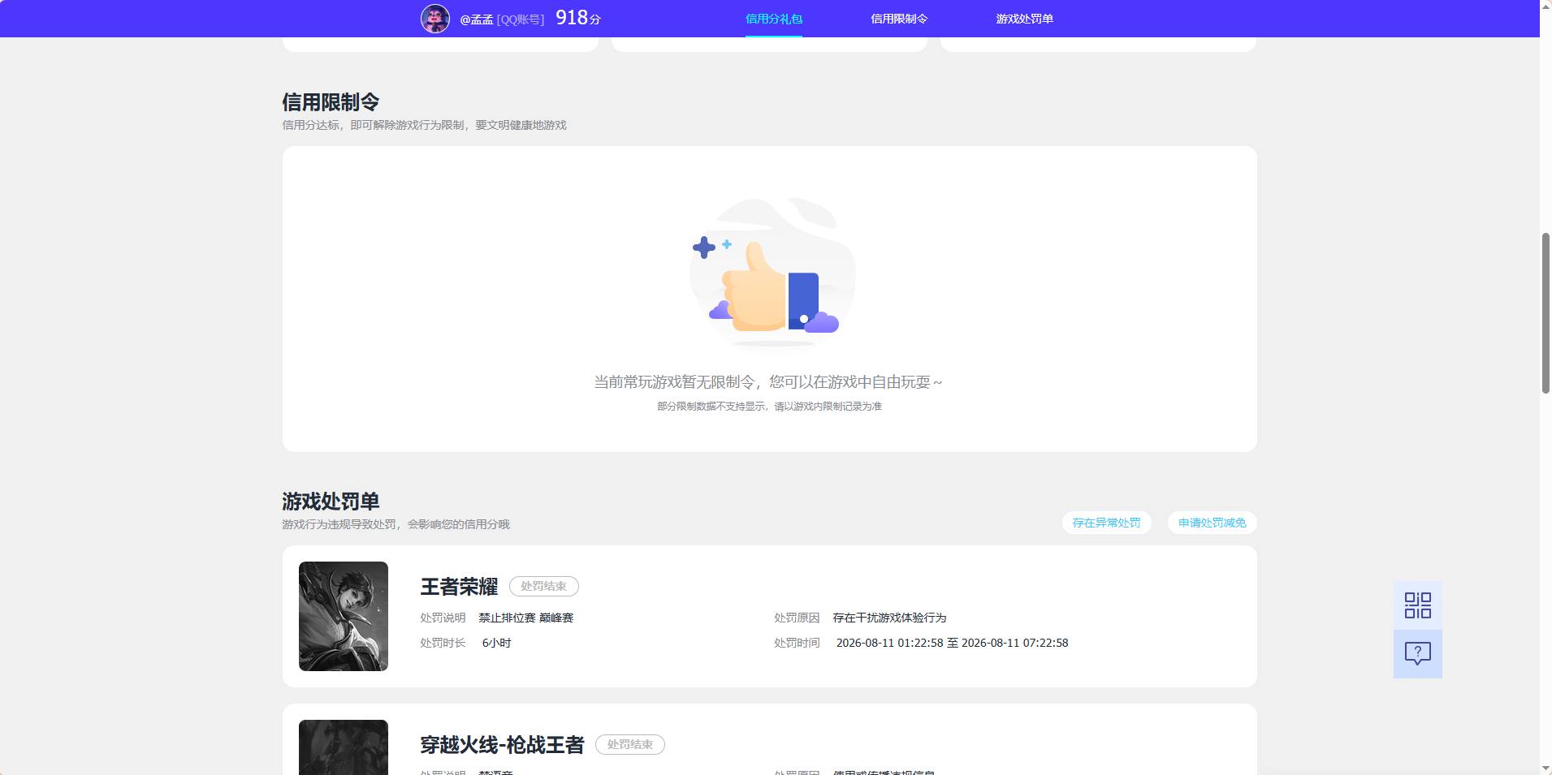This screenshot has width=1552, height=775.
Task: Click 部分限制数据不支持显示 note text
Action: click(x=769, y=406)
